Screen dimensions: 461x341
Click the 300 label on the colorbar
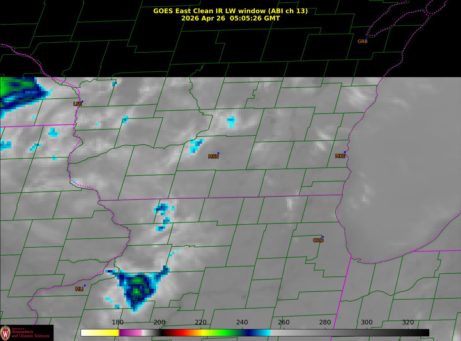coord(366,322)
